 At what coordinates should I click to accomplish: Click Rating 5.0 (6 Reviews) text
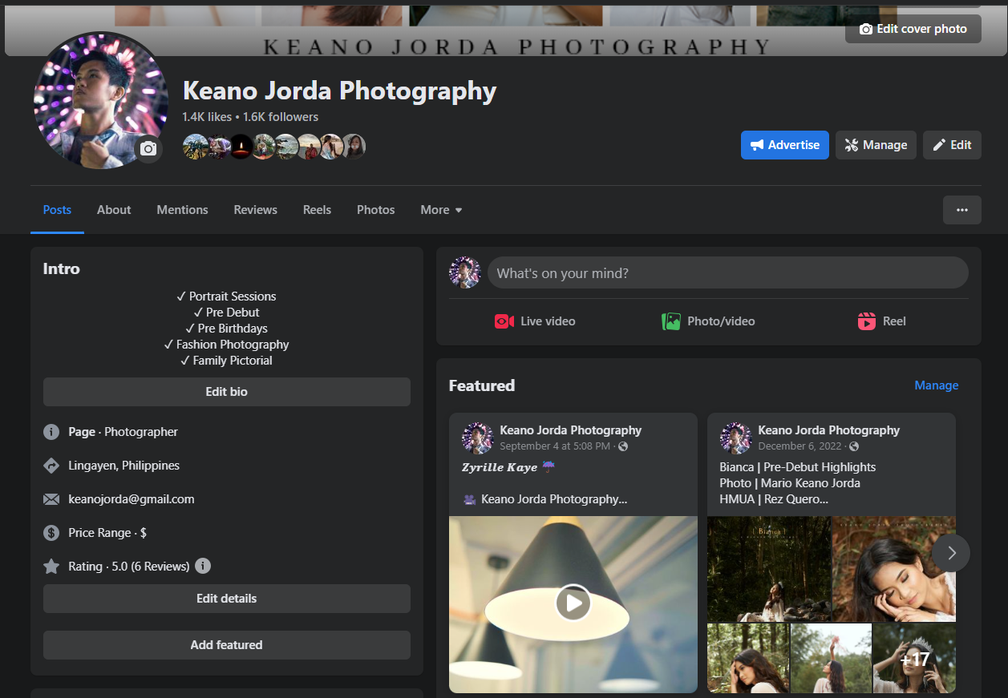pos(129,567)
